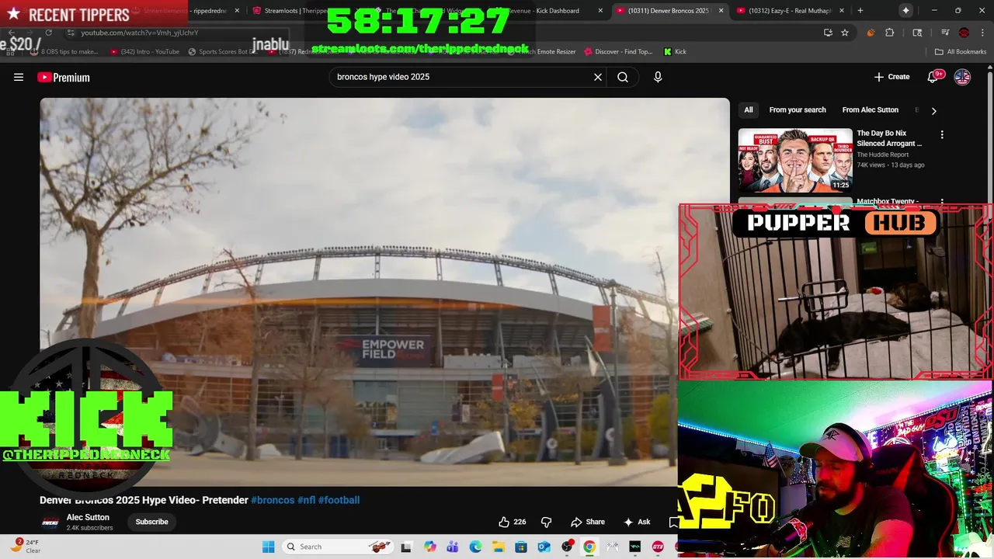Open the Alec Sutton channel name link
This screenshot has height=559, width=994.
point(88,517)
